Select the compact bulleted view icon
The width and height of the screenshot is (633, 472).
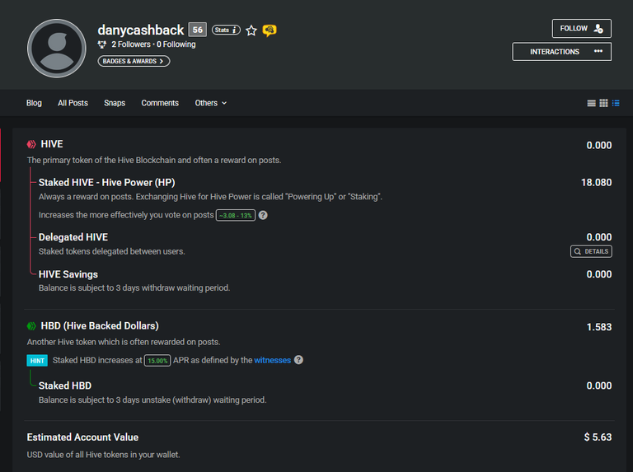click(616, 103)
